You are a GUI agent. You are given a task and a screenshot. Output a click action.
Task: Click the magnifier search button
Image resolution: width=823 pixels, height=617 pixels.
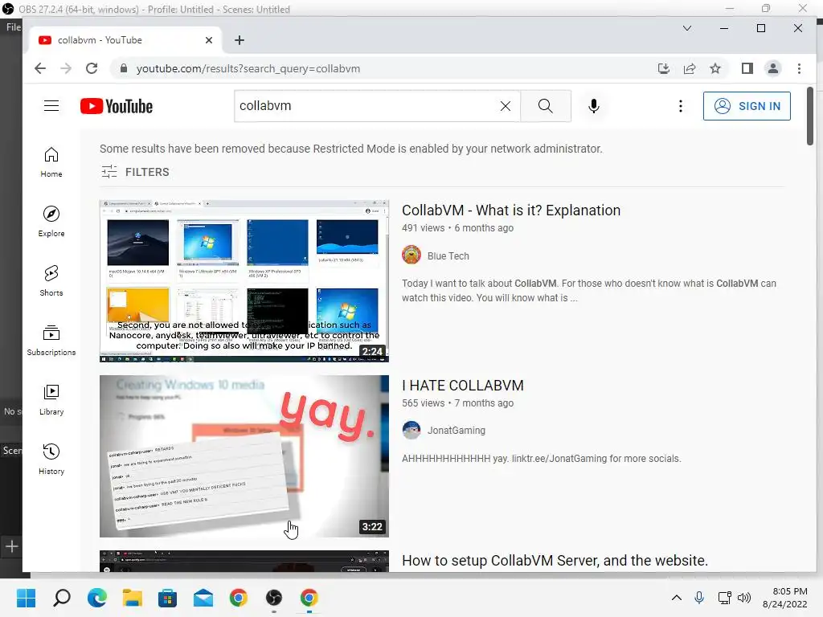pos(546,106)
